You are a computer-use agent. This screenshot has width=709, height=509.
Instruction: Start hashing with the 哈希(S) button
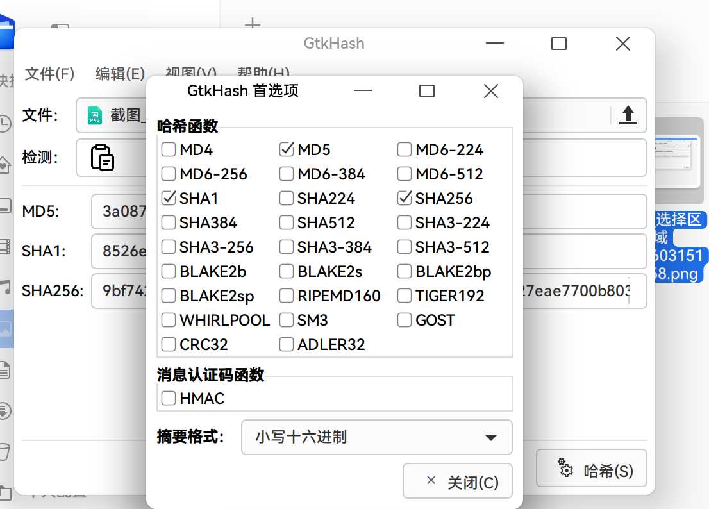coord(590,468)
